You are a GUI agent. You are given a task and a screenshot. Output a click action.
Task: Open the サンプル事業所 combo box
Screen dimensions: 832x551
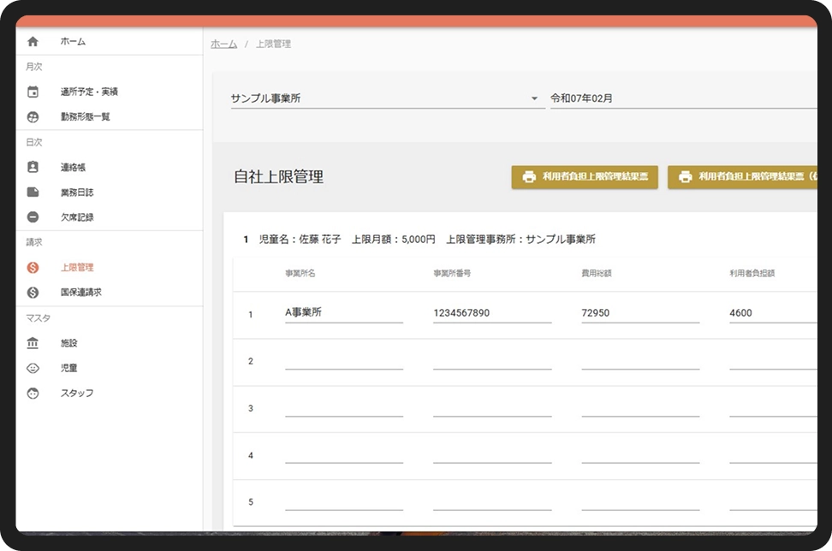point(388,98)
